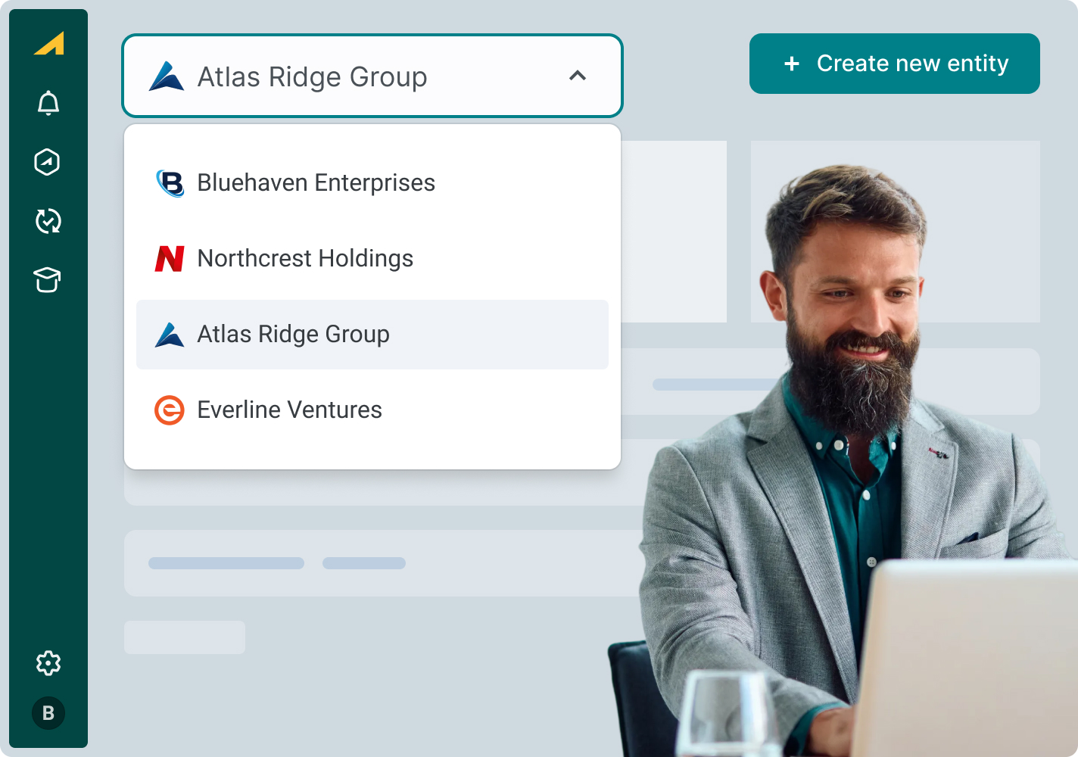The width and height of the screenshot is (1078, 757).
Task: Click Create new entity button
Action: point(895,64)
